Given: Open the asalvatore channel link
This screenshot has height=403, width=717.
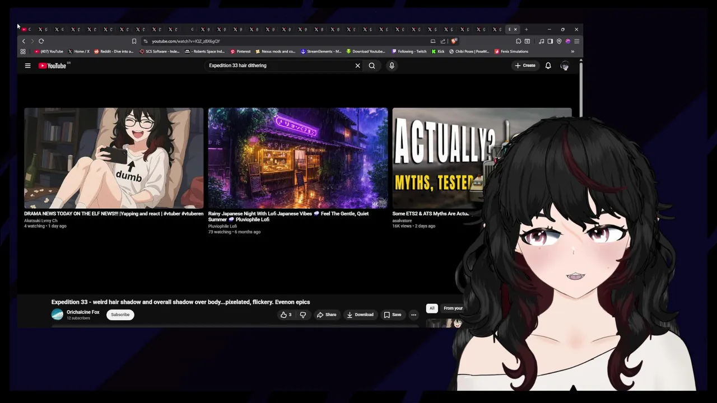Looking at the screenshot, I should click(x=402, y=221).
